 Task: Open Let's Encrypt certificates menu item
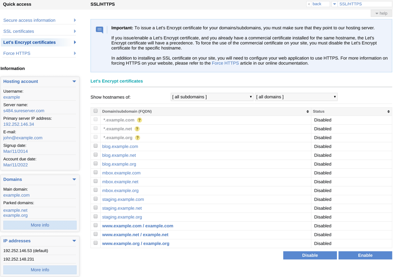pos(30,42)
